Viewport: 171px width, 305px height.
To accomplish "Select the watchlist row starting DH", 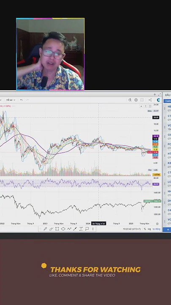I will point(167,202).
